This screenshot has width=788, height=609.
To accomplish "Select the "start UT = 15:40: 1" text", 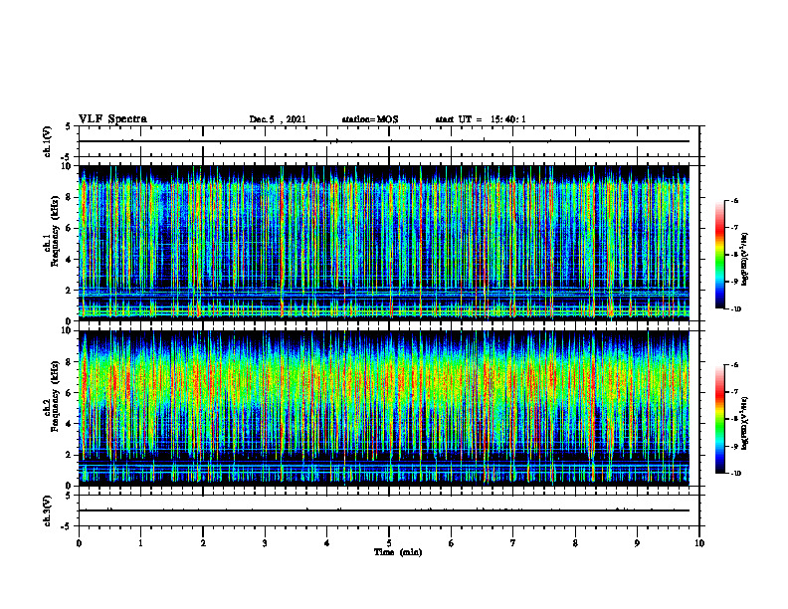I will pos(481,119).
